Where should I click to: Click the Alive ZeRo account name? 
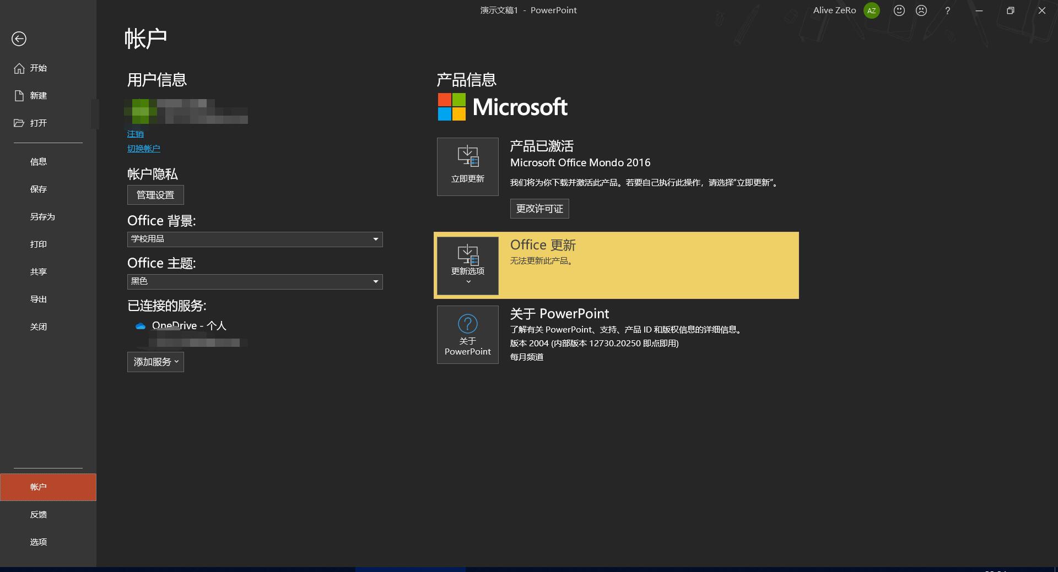coord(834,10)
